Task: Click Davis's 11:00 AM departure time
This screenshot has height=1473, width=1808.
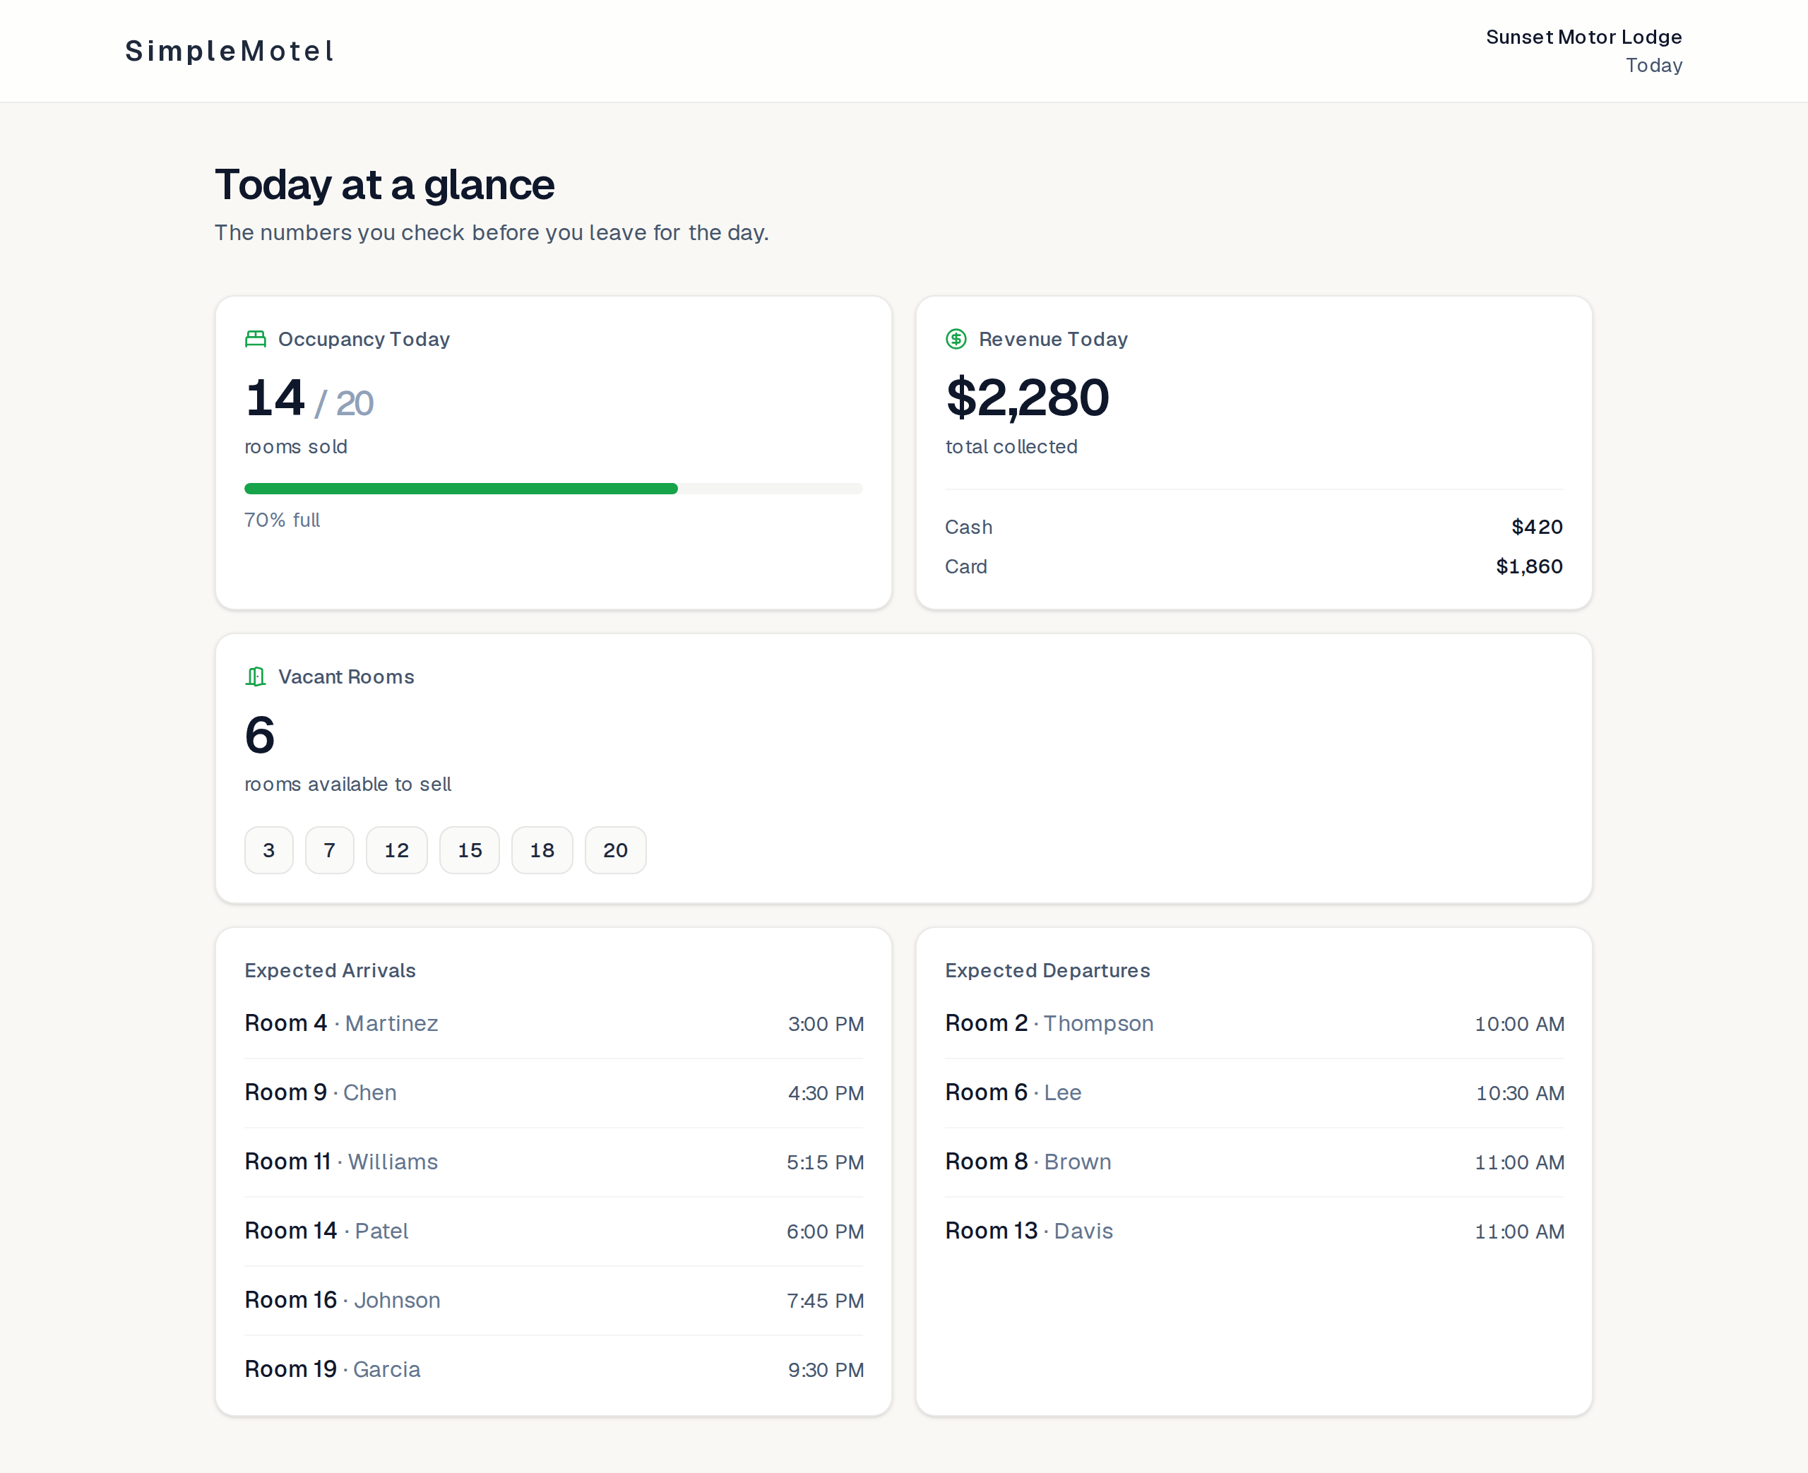Action: pyautogui.click(x=1520, y=1232)
